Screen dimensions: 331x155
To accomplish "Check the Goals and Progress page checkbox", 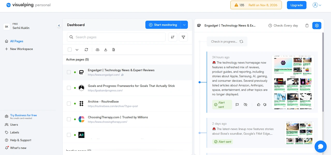I will tap(69, 88).
